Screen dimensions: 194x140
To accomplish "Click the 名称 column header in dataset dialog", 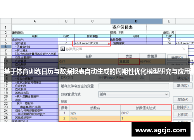I will 89,56.
